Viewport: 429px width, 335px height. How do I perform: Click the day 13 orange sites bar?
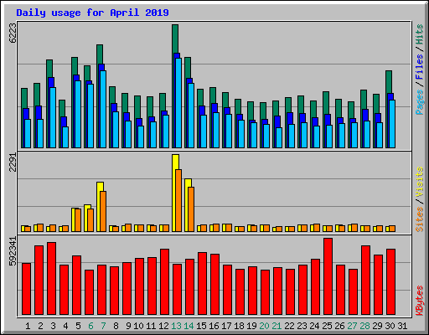pos(178,200)
